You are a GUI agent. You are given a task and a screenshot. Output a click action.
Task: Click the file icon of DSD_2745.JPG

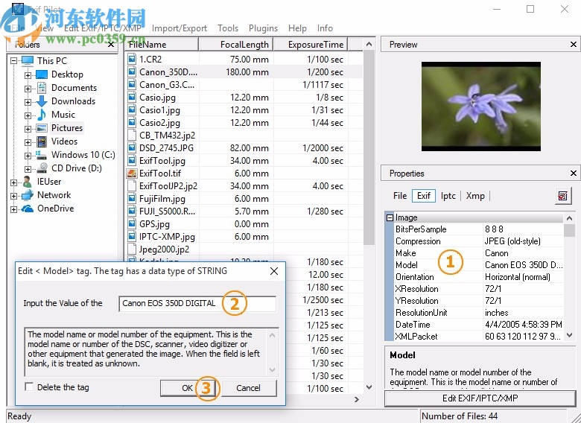click(x=132, y=147)
